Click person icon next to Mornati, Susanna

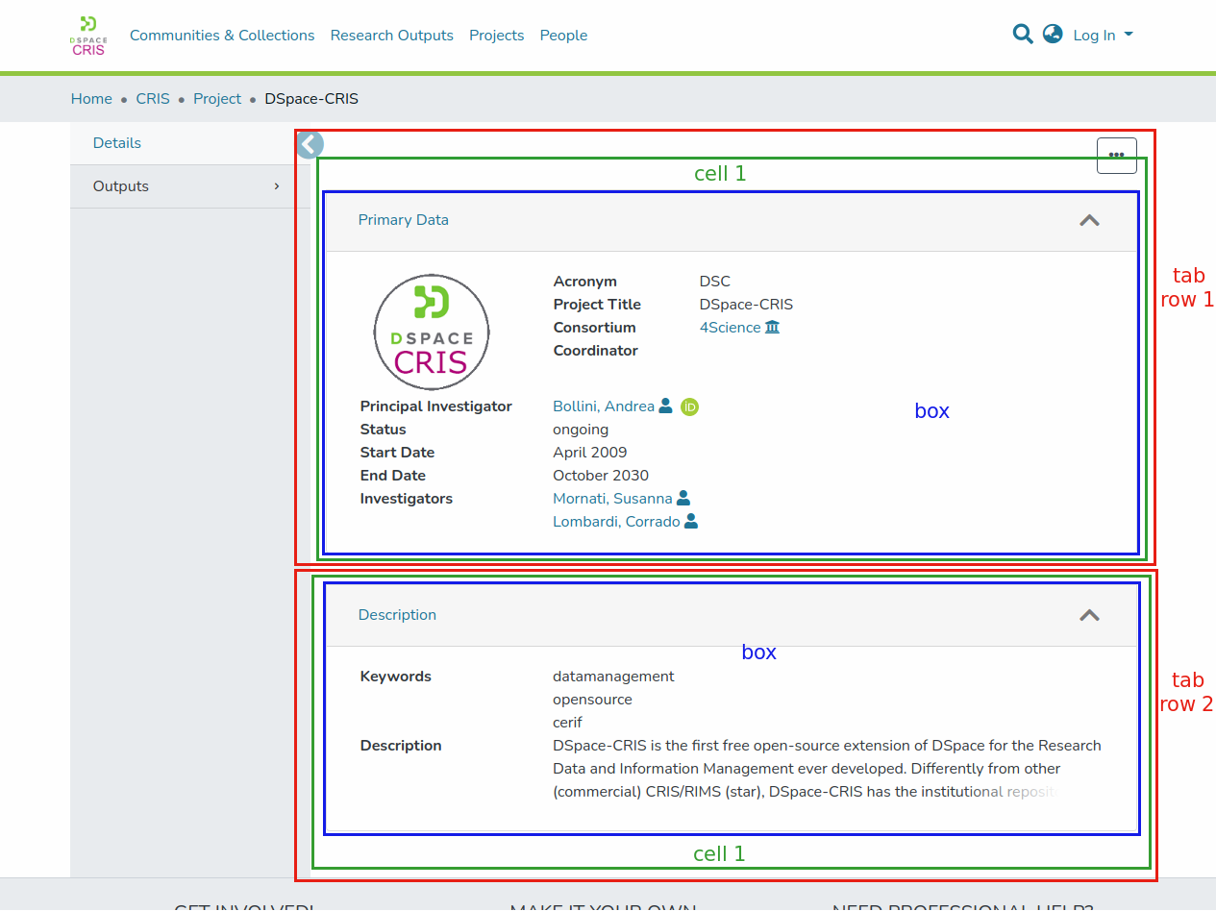coord(683,499)
